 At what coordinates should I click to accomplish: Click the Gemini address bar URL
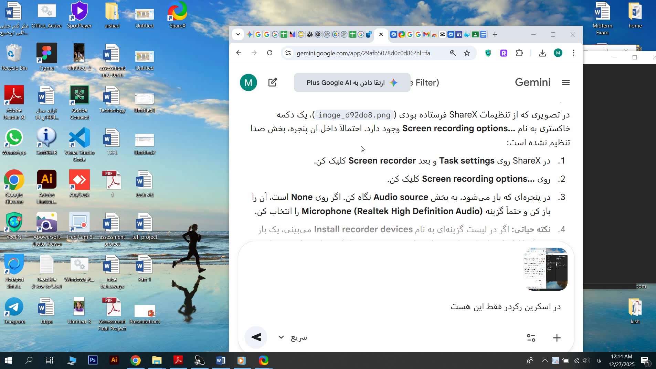[x=363, y=53]
